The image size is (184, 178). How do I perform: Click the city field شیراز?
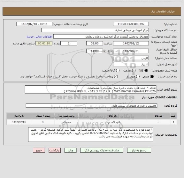coord(131,64)
